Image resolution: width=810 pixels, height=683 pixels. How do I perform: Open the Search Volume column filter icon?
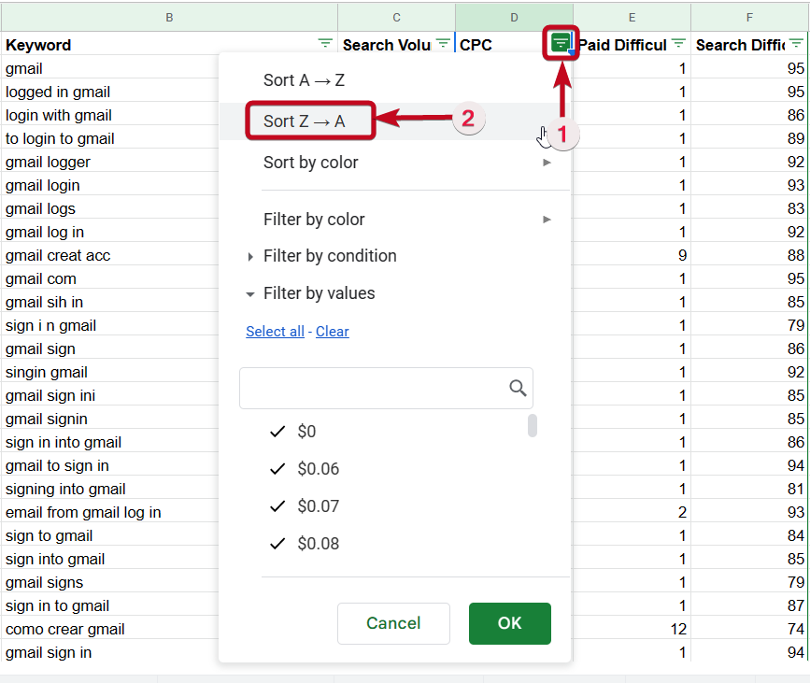(x=443, y=44)
